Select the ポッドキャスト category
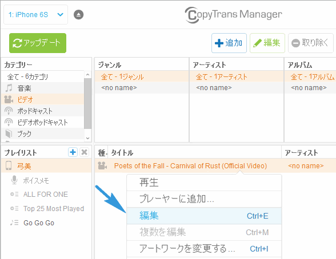 click(x=43, y=111)
